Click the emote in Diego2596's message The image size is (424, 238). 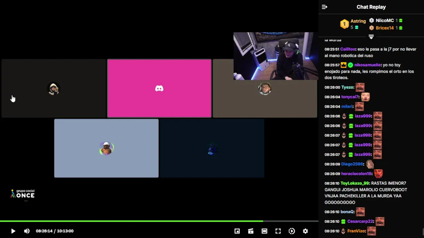(x=370, y=164)
